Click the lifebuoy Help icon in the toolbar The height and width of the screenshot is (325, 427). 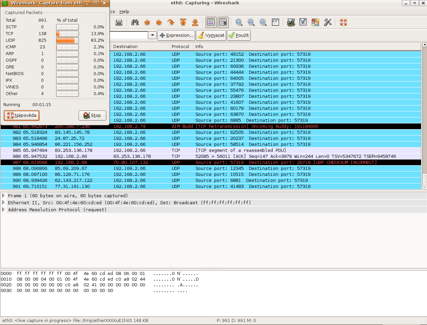coord(343,22)
